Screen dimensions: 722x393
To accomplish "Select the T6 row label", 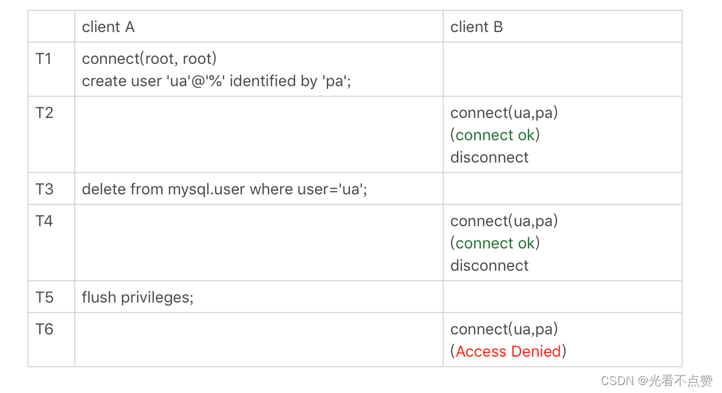I will (x=44, y=329).
